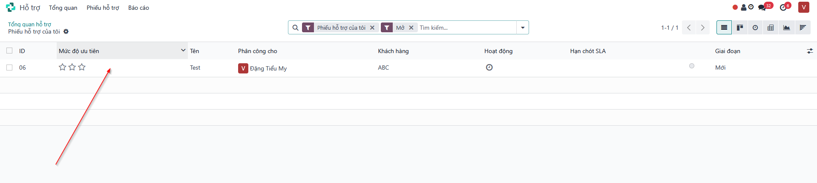Switch to Graph view
The height and width of the screenshot is (183, 817).
coord(786,28)
